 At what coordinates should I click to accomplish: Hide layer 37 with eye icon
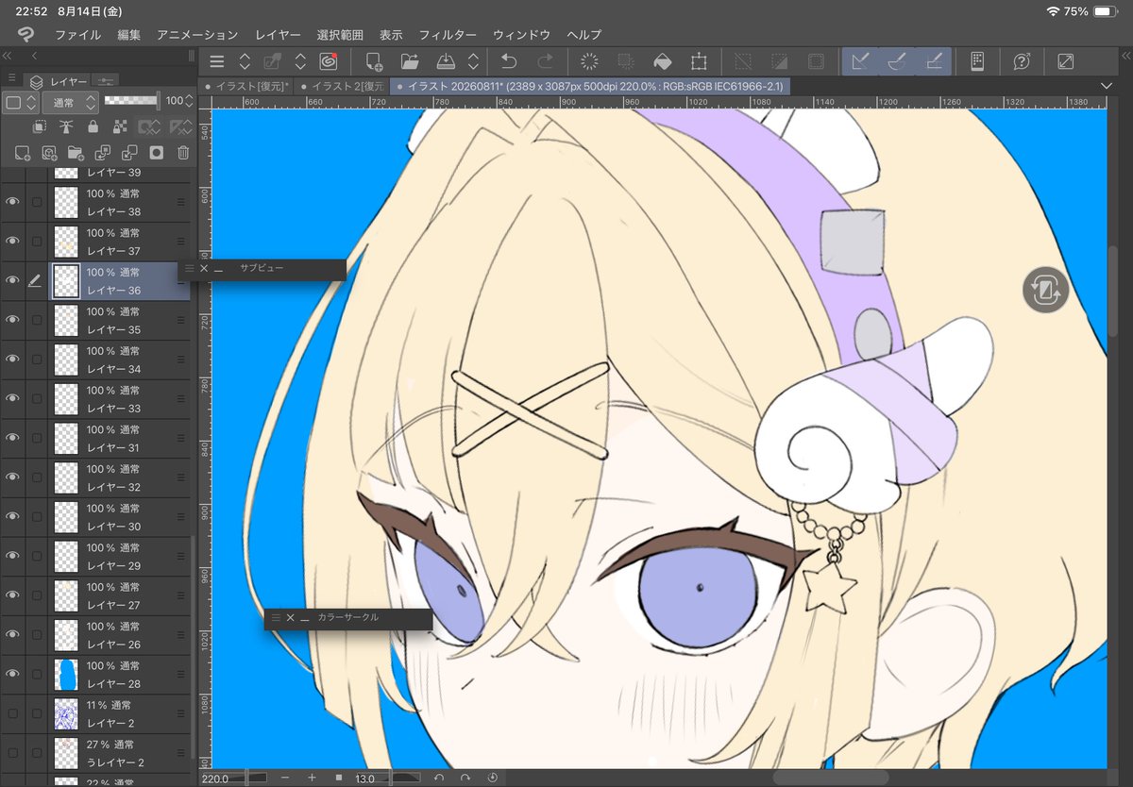pos(12,242)
